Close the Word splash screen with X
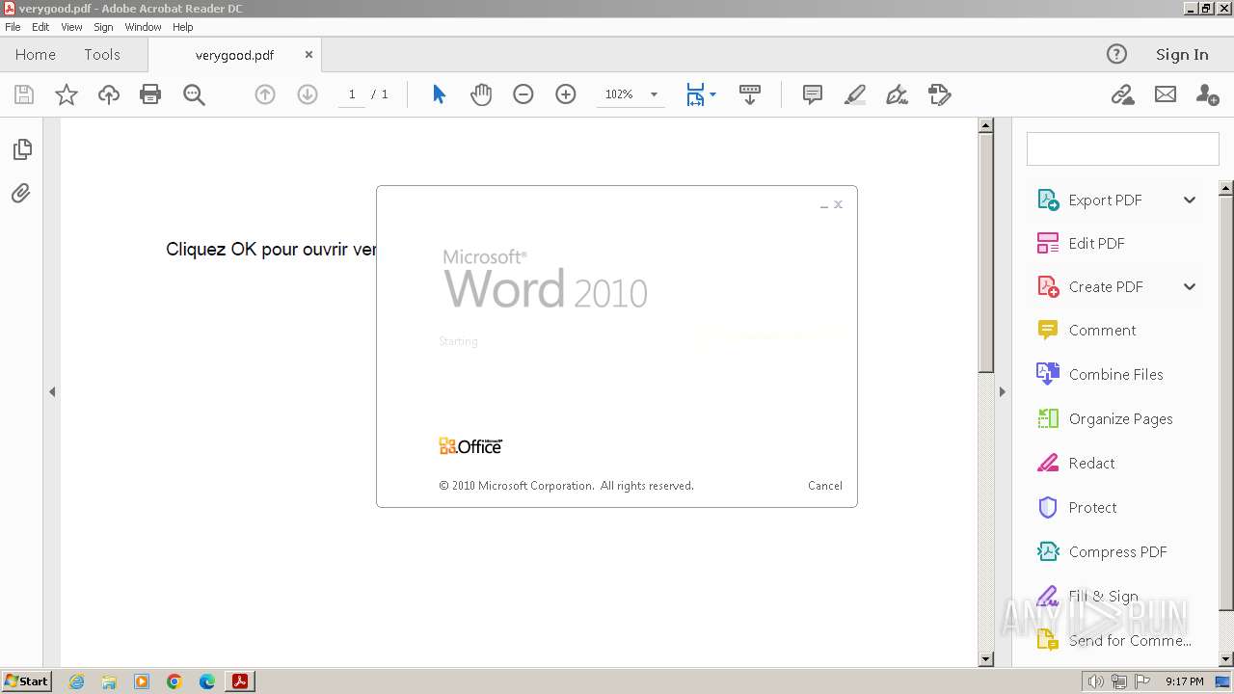The image size is (1234, 694). pos(839,204)
